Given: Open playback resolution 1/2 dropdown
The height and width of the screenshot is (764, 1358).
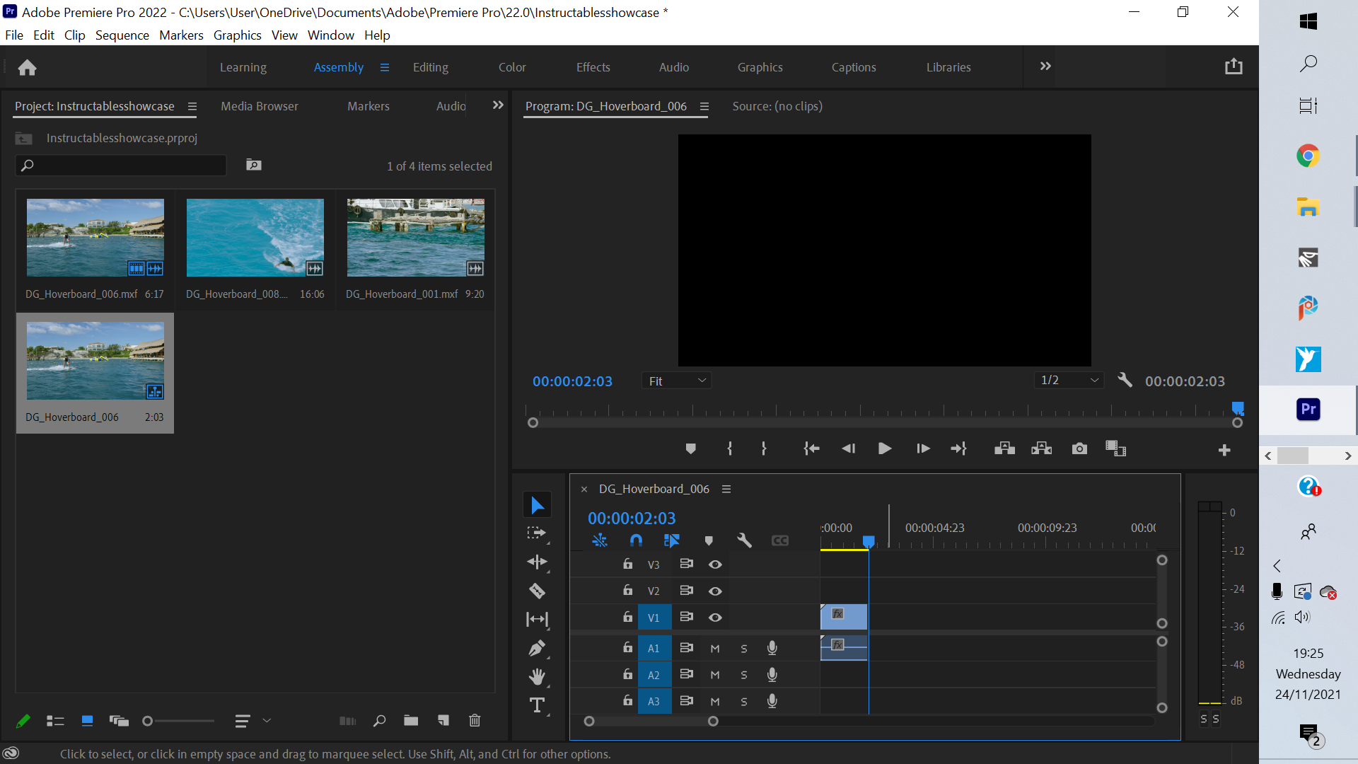Looking at the screenshot, I should click(x=1068, y=381).
